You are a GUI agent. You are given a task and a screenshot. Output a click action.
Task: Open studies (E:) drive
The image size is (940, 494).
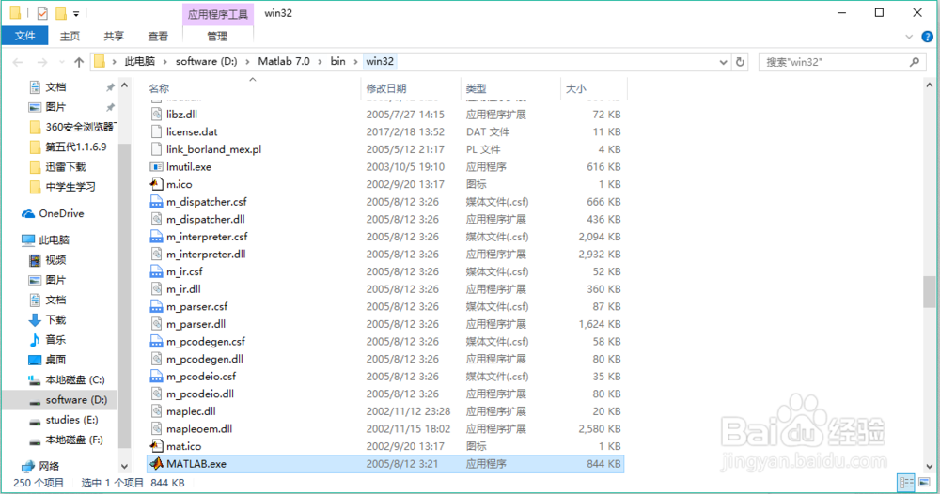[64, 420]
